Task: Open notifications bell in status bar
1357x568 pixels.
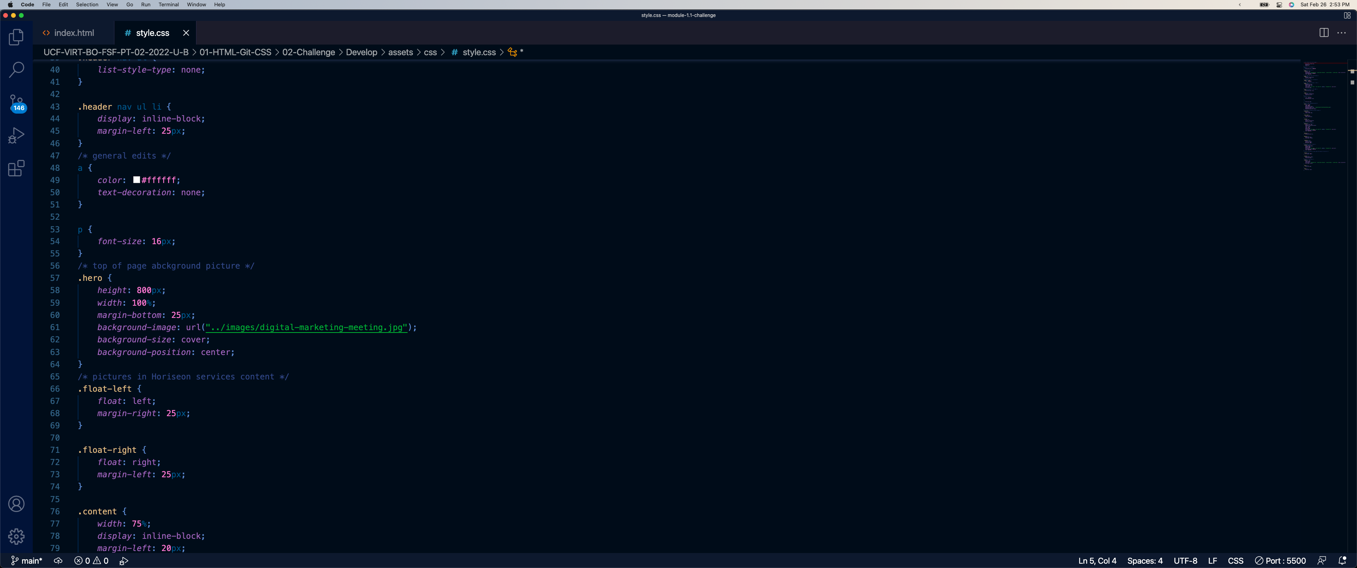Action: pyautogui.click(x=1342, y=561)
